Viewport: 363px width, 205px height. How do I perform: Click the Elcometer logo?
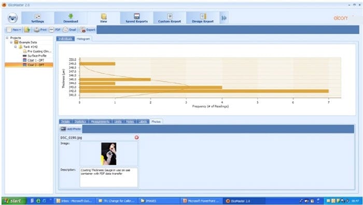[341, 18]
